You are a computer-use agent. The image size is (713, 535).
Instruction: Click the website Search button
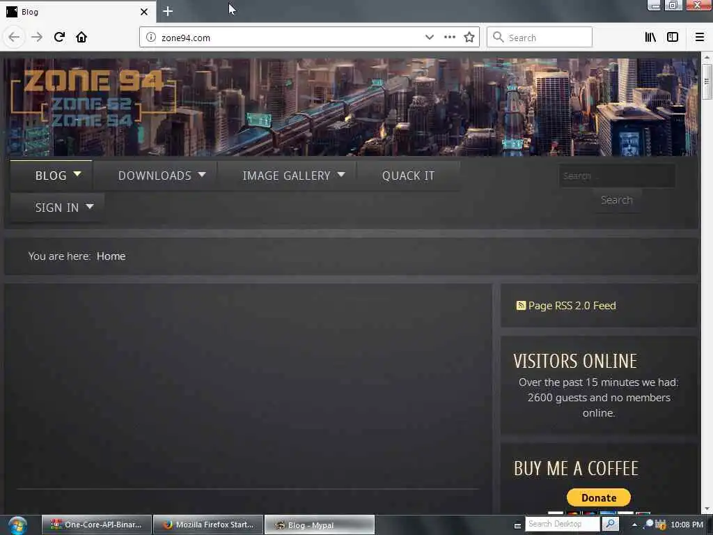tap(617, 200)
